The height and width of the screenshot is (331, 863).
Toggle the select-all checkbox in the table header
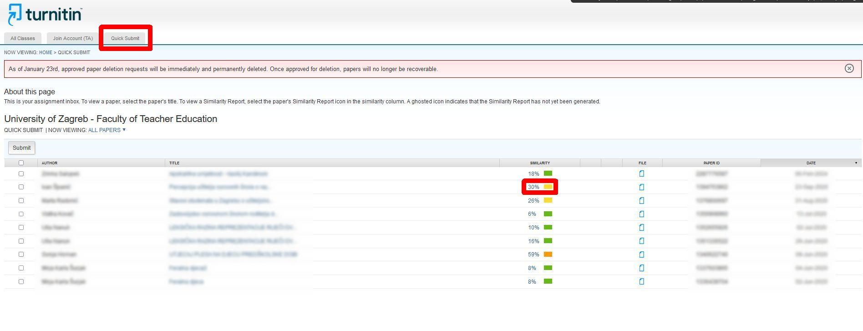tap(21, 163)
